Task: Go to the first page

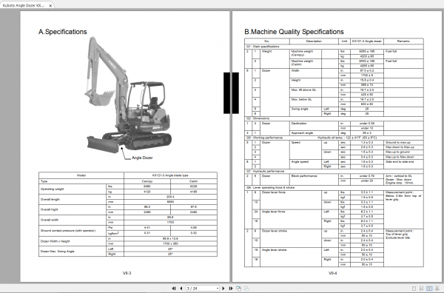Action: point(174,288)
